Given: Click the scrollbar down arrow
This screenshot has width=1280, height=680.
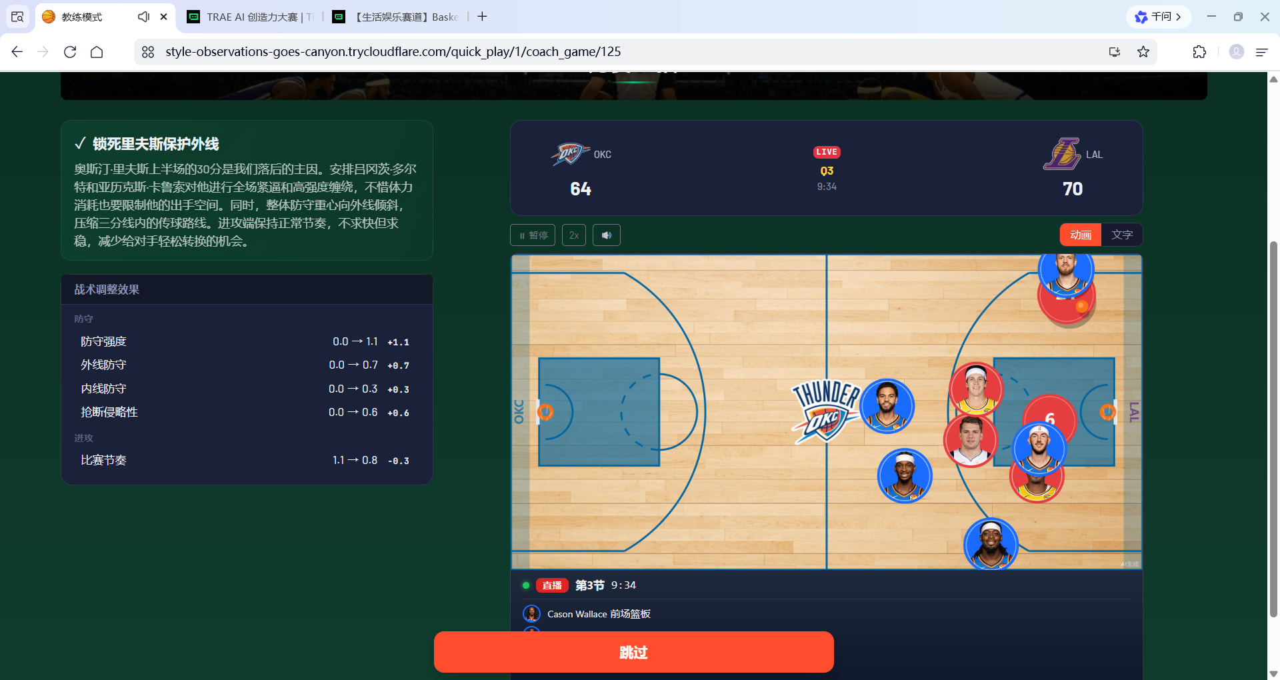Looking at the screenshot, I should tap(1273, 673).
